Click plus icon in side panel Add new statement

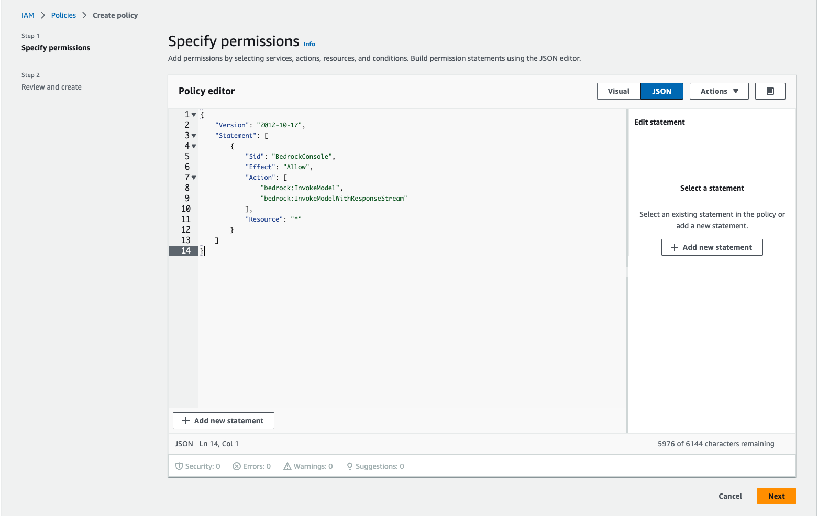(x=675, y=247)
